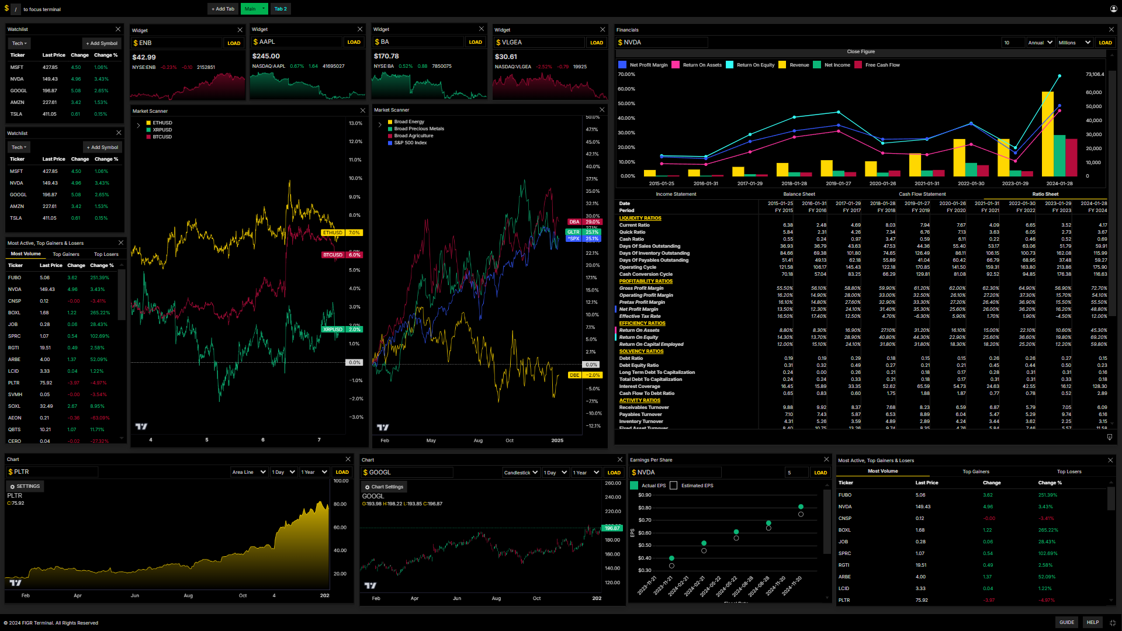Close the top Watchlist panel
This screenshot has height=631, width=1122.
tap(118, 29)
